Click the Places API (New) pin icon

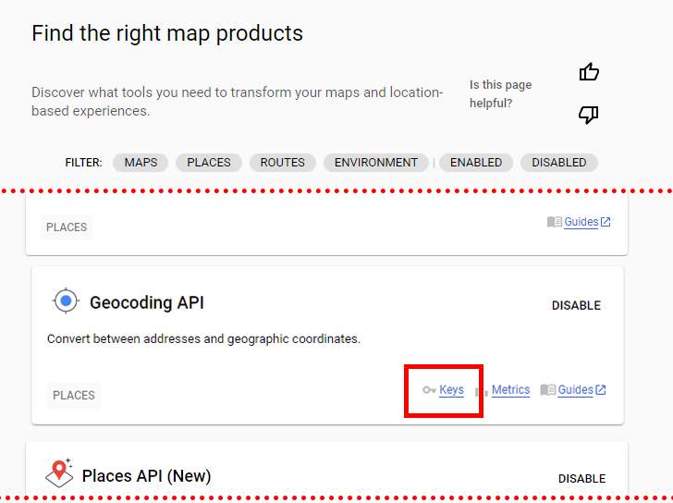click(x=59, y=472)
